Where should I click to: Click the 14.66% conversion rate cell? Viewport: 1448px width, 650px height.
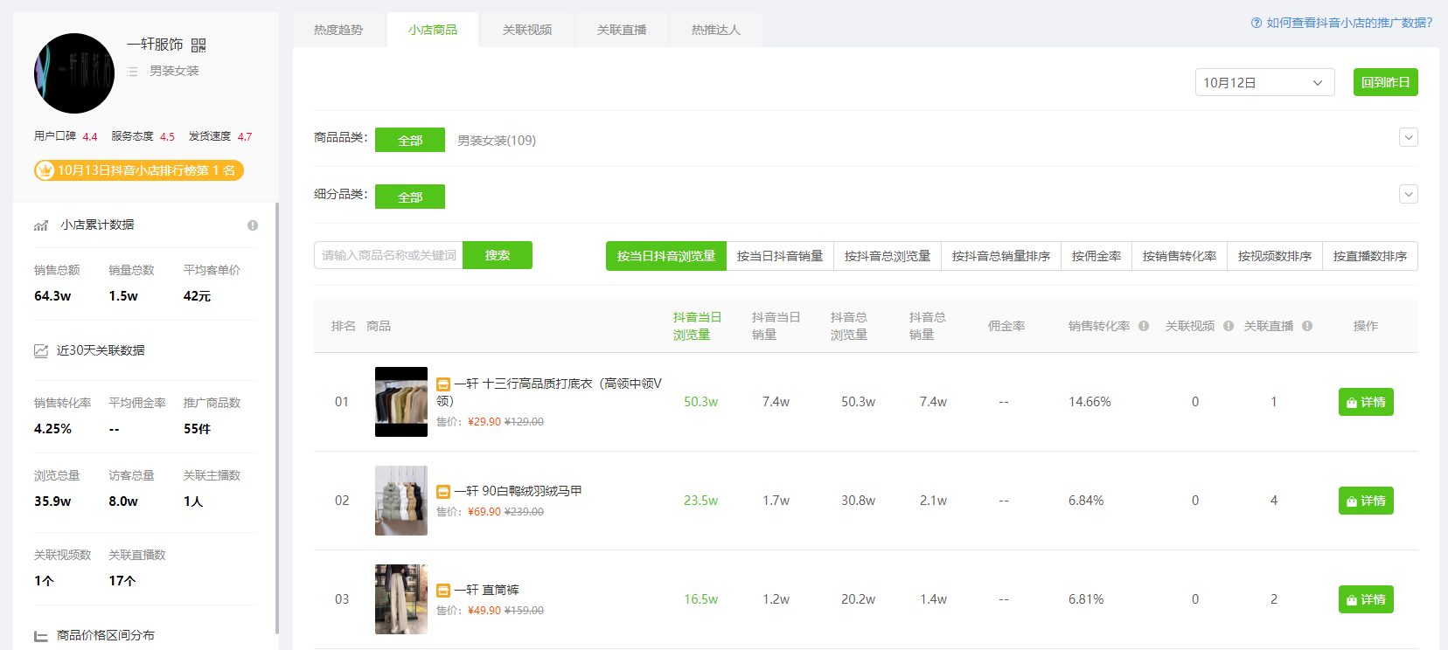pyautogui.click(x=1089, y=402)
